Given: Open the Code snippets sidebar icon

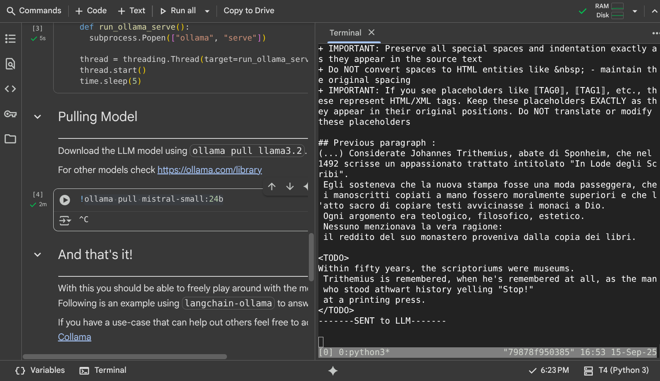Looking at the screenshot, I should pos(10,89).
